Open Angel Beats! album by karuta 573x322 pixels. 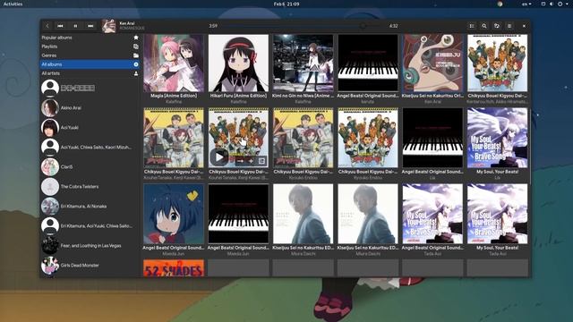[x=368, y=64]
